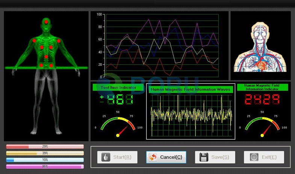
Task: Click the left gauge needle dial
Action: point(118,126)
